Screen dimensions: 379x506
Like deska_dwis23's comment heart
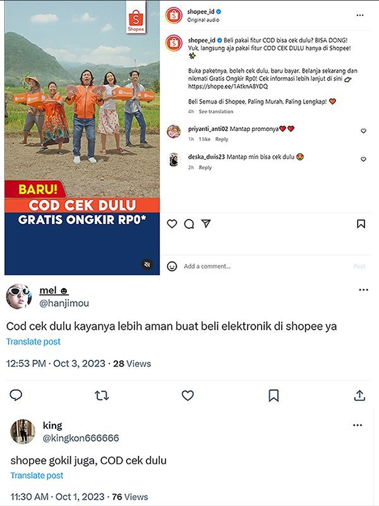[363, 159]
